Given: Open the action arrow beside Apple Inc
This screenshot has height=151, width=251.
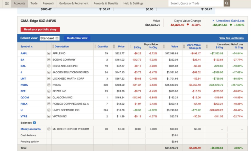Looking at the screenshot, I should point(49,53).
